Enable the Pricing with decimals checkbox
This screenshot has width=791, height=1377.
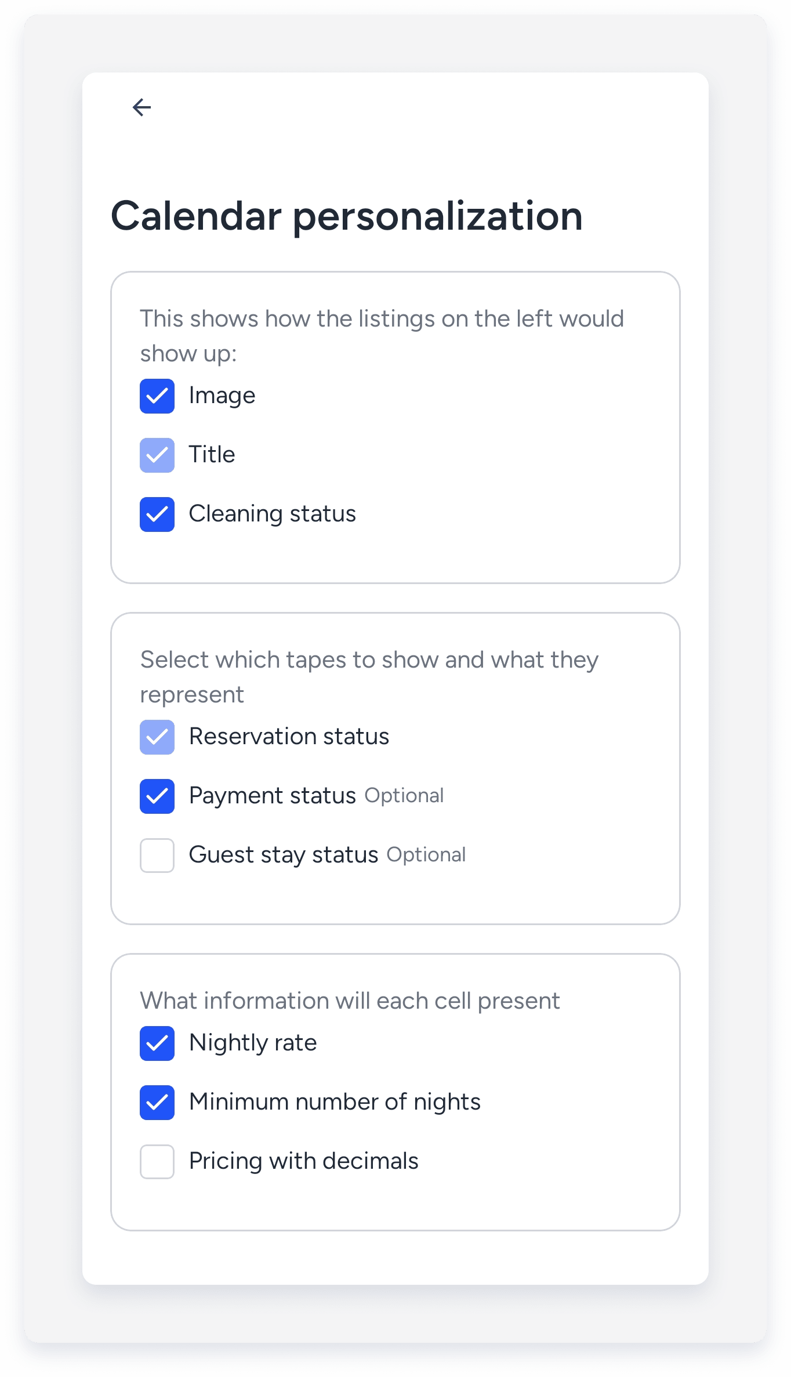click(157, 1162)
